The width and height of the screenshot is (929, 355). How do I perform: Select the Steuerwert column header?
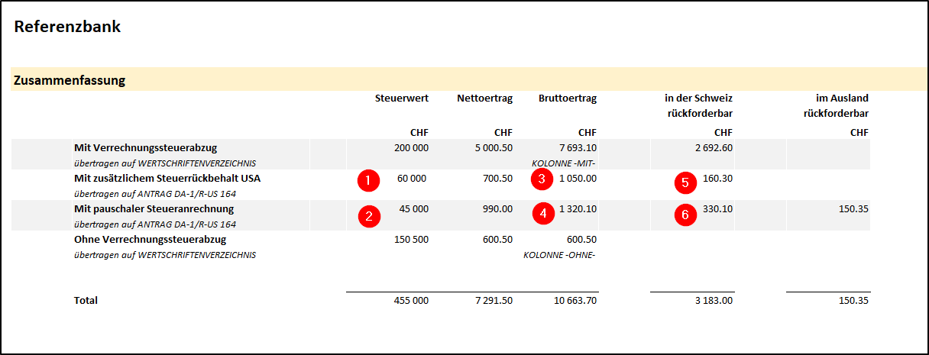[402, 98]
